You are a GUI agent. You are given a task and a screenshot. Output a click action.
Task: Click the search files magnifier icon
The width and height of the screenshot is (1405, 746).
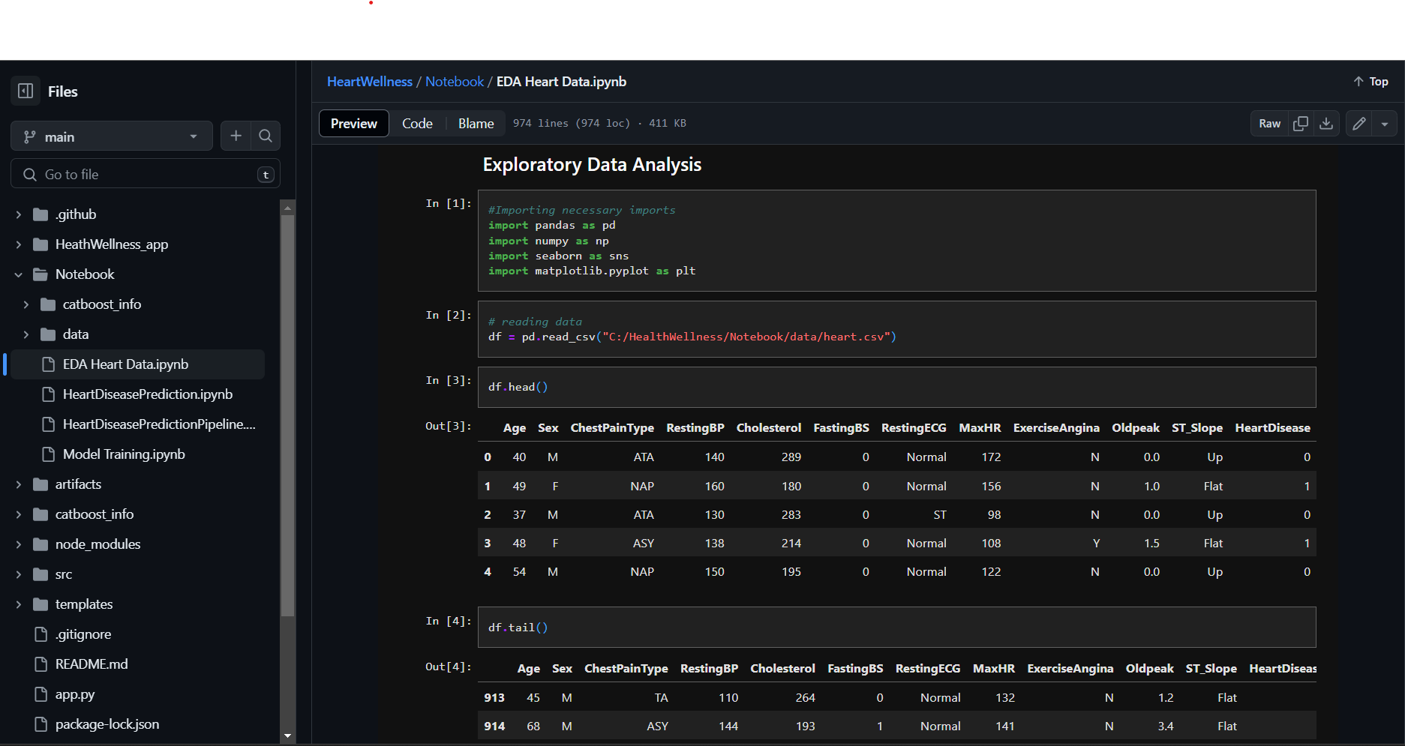tap(266, 136)
